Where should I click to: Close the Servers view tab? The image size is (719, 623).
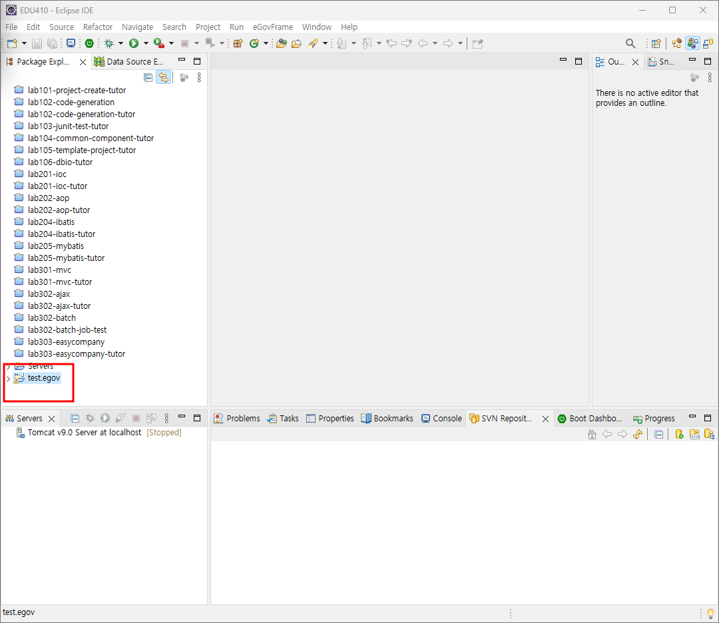51,419
